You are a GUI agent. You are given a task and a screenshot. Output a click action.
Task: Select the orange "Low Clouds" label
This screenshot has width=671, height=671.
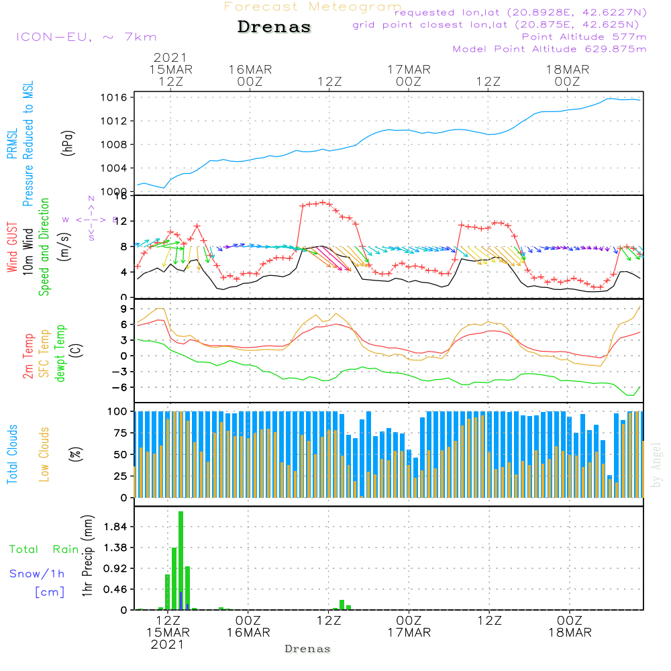[x=44, y=454]
